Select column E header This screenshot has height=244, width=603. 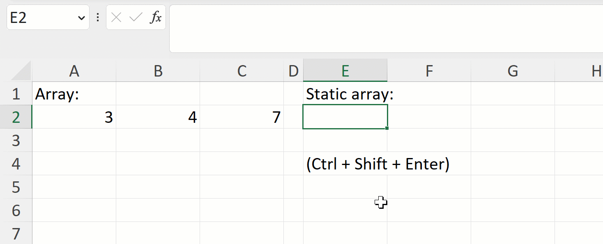(345, 70)
